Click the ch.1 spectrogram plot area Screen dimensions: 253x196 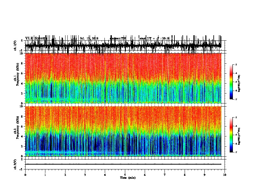123,78
